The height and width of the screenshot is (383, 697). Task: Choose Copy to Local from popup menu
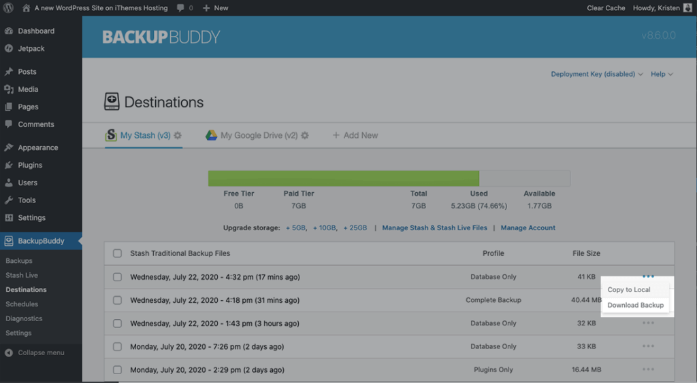tap(636, 290)
